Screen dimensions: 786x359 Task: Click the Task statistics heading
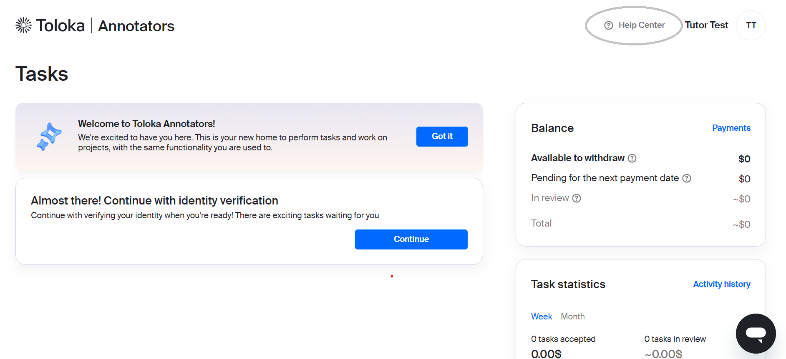point(568,284)
